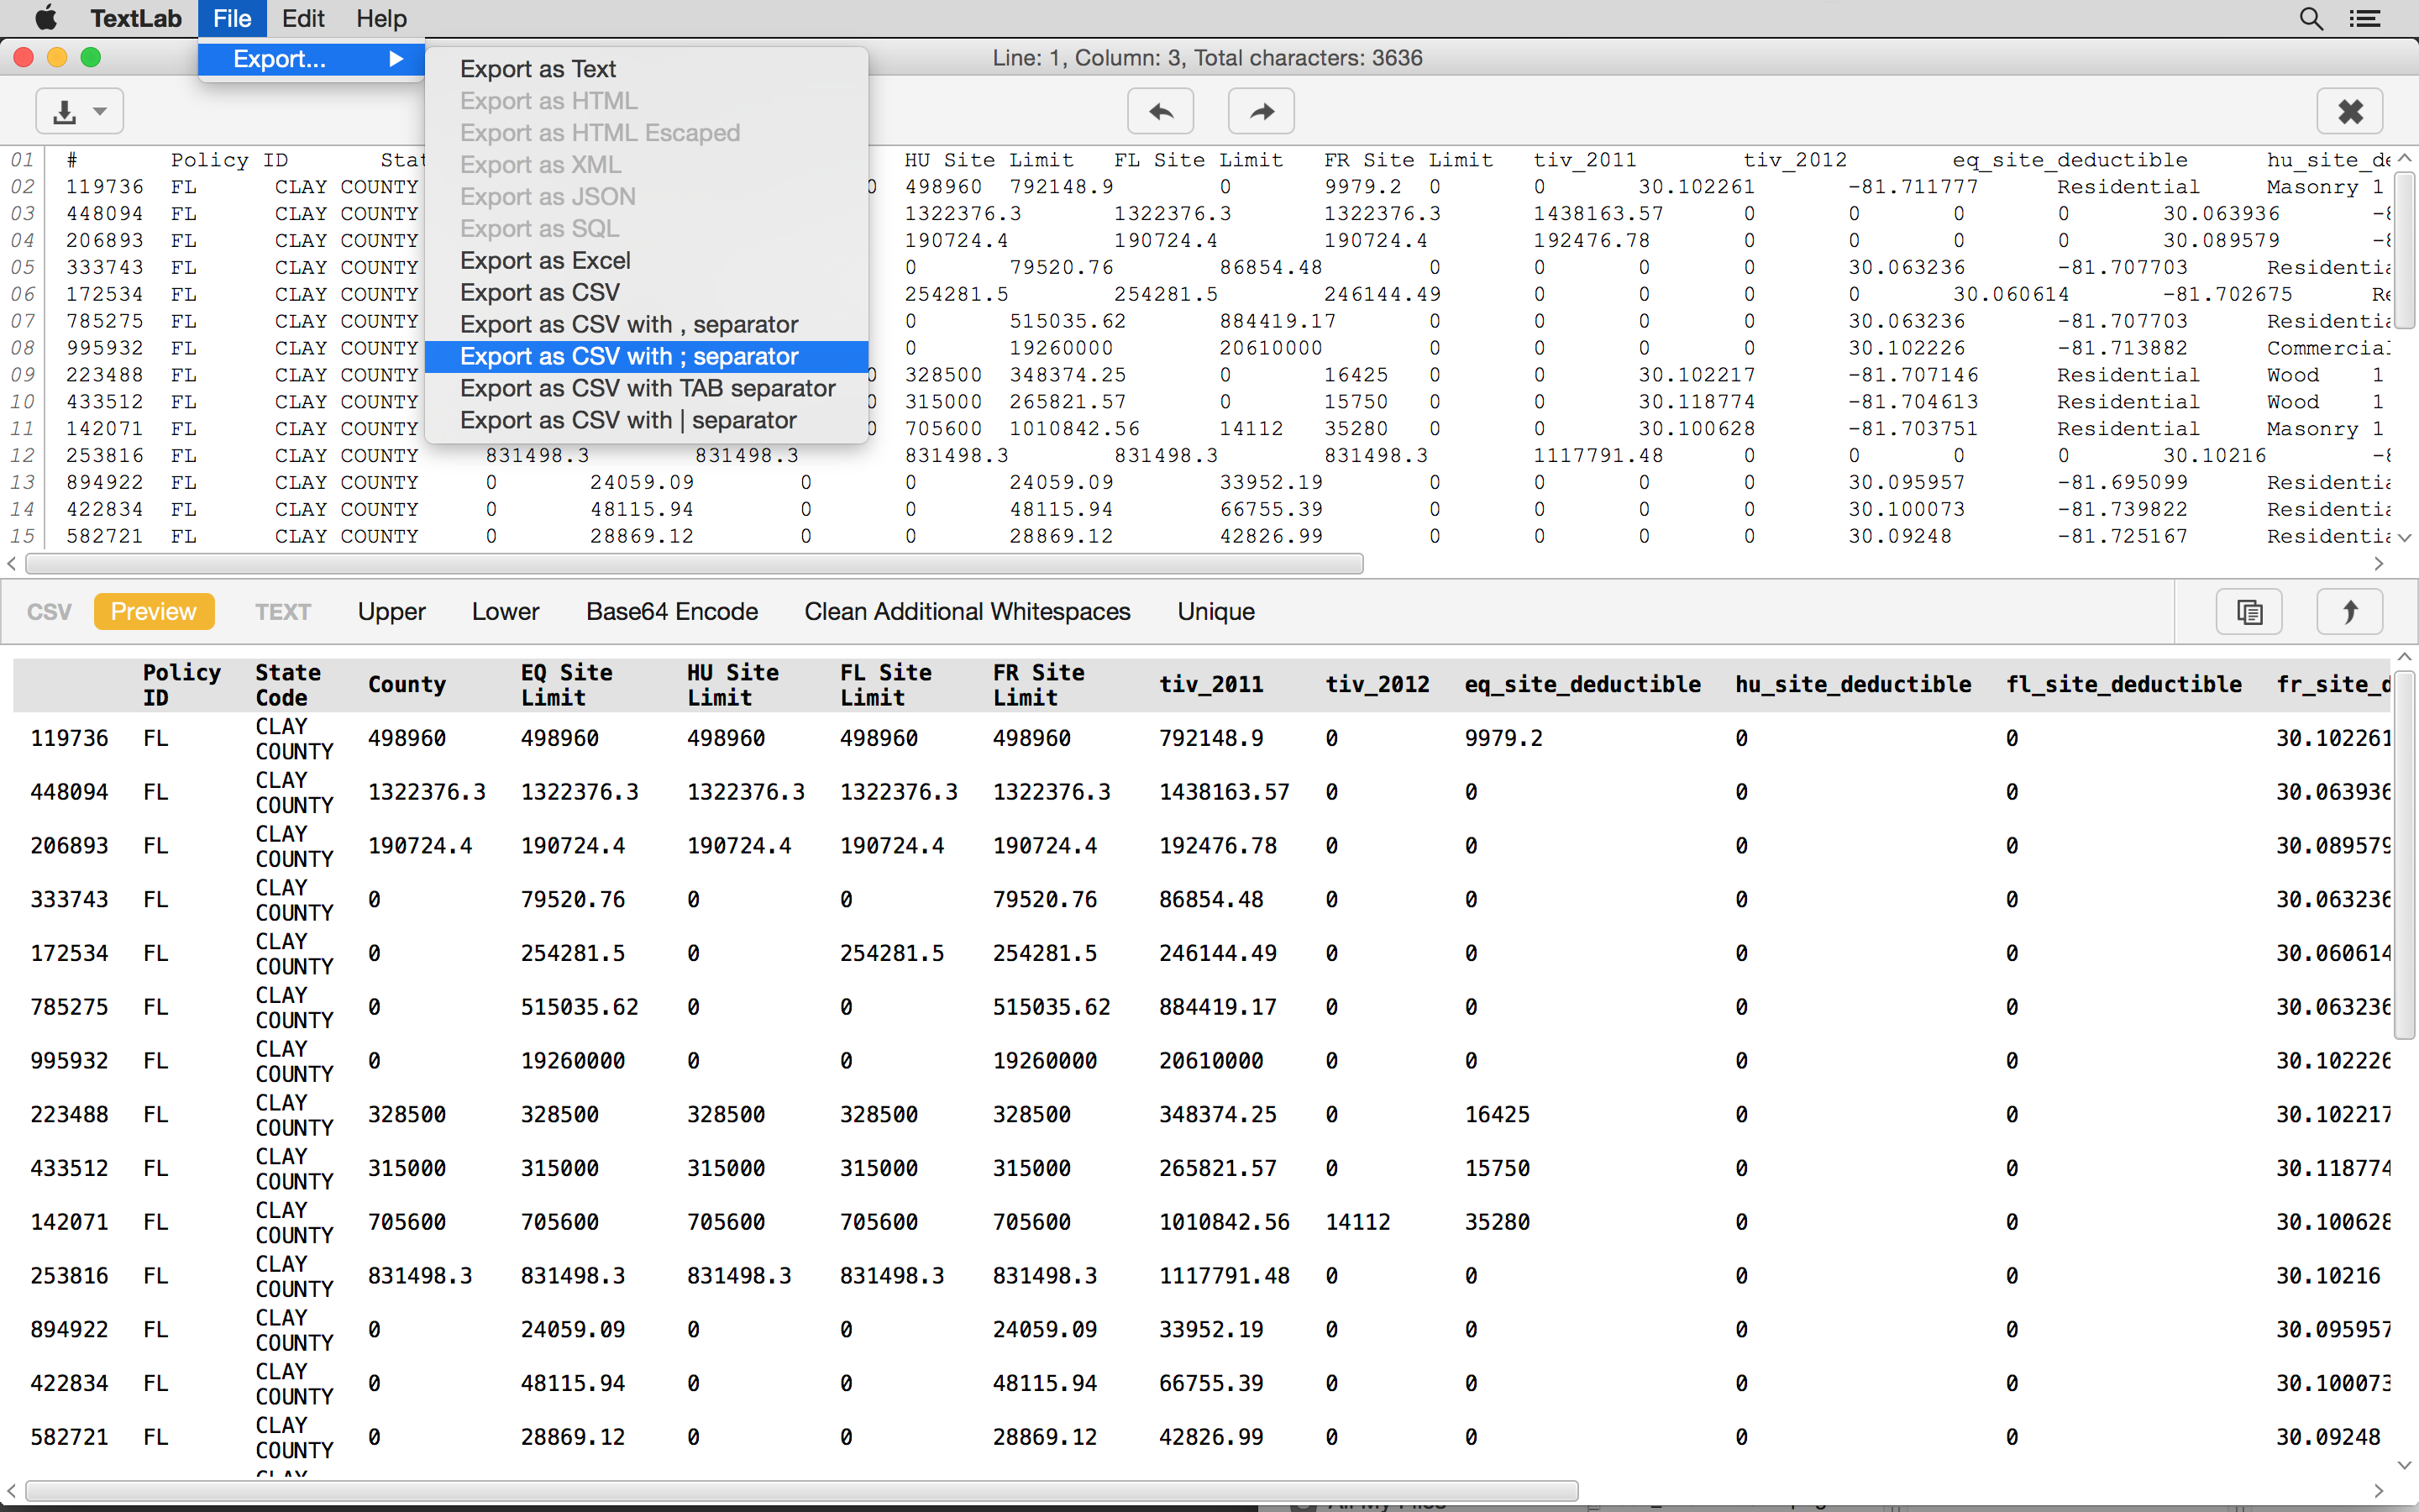The image size is (2419, 1512).
Task: Click the editor horizontal scrollbar thumb
Action: [x=694, y=564]
